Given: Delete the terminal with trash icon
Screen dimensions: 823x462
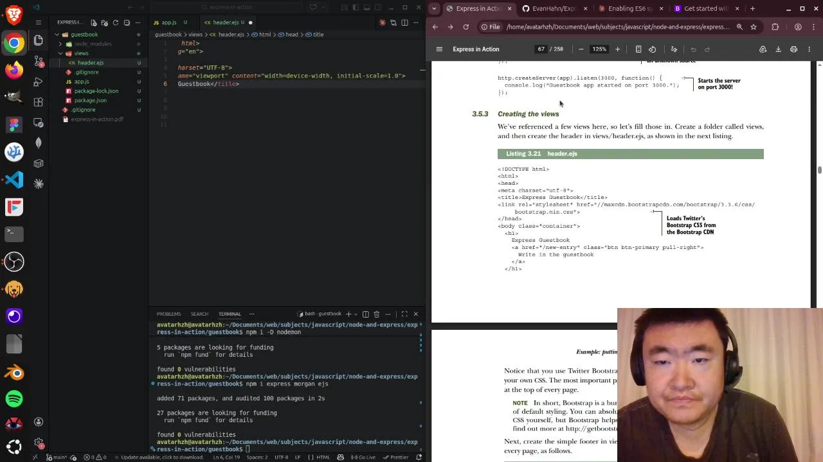Looking at the screenshot, I should point(377,314).
